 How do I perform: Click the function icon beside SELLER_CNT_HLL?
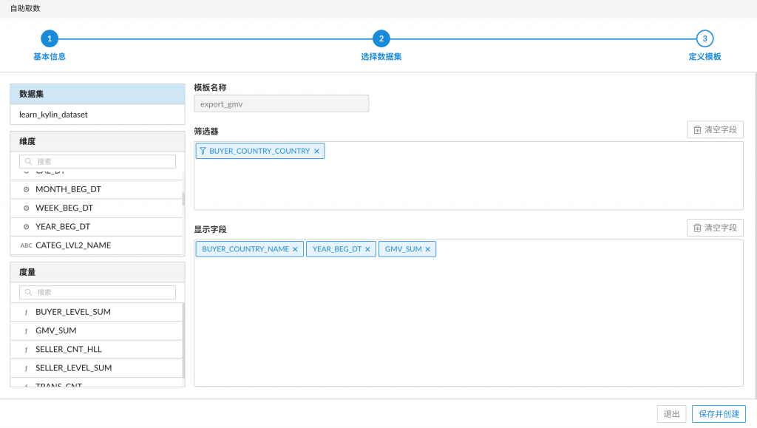click(x=26, y=350)
